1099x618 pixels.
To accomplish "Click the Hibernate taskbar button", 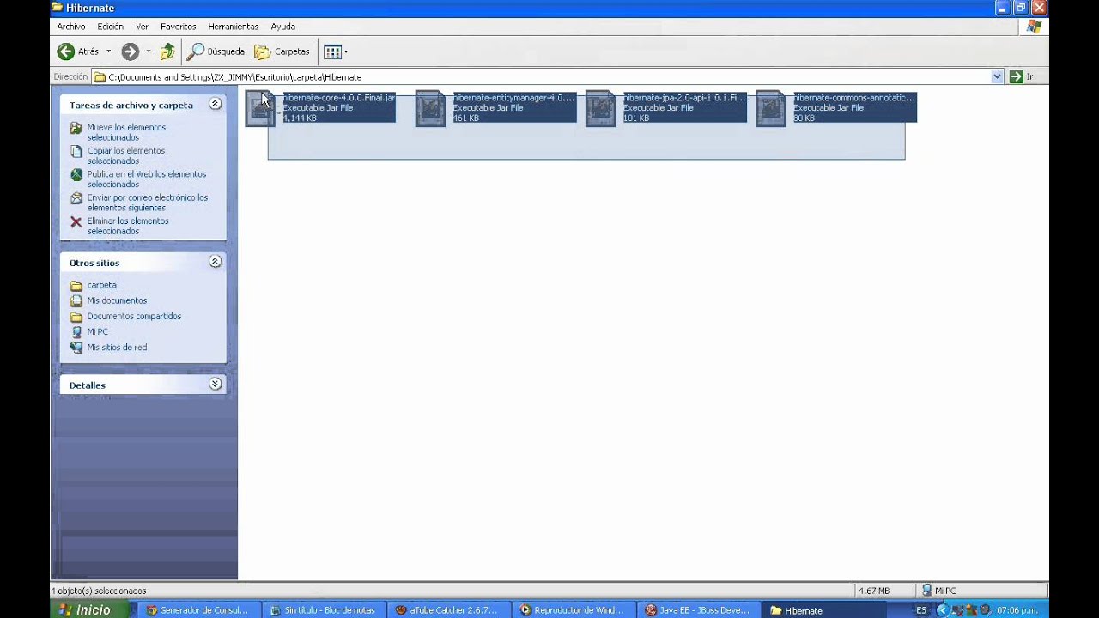I will point(824,610).
